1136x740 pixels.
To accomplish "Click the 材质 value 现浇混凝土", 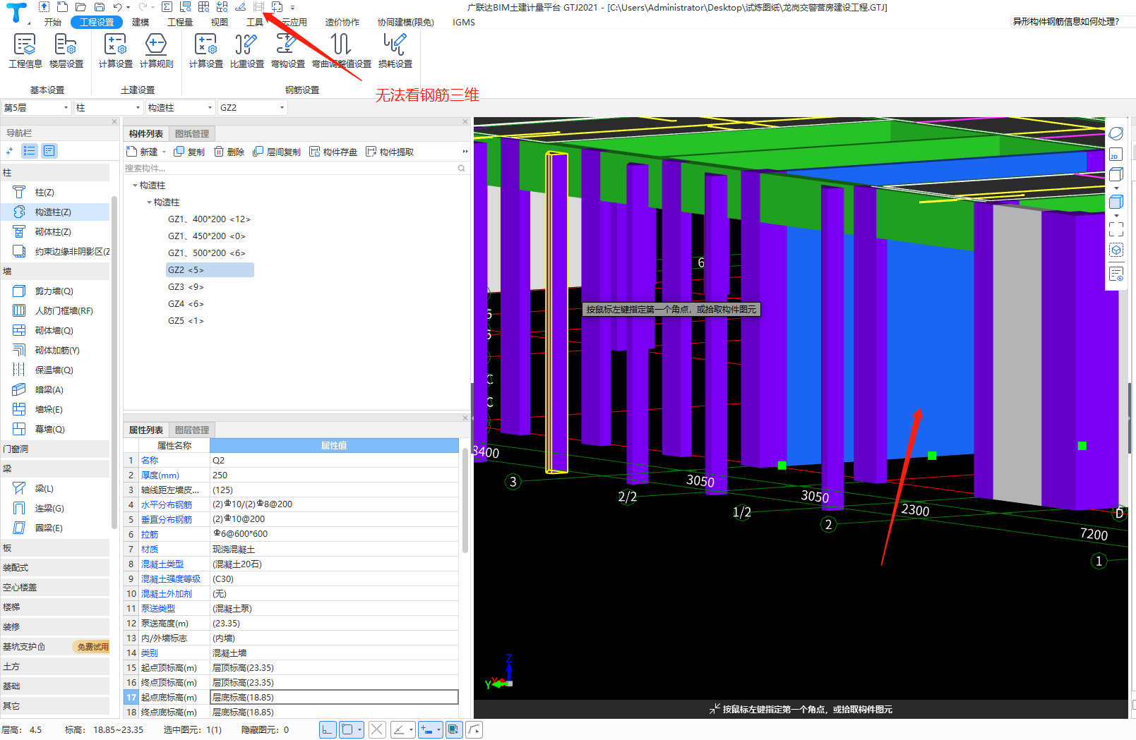I will [x=334, y=550].
